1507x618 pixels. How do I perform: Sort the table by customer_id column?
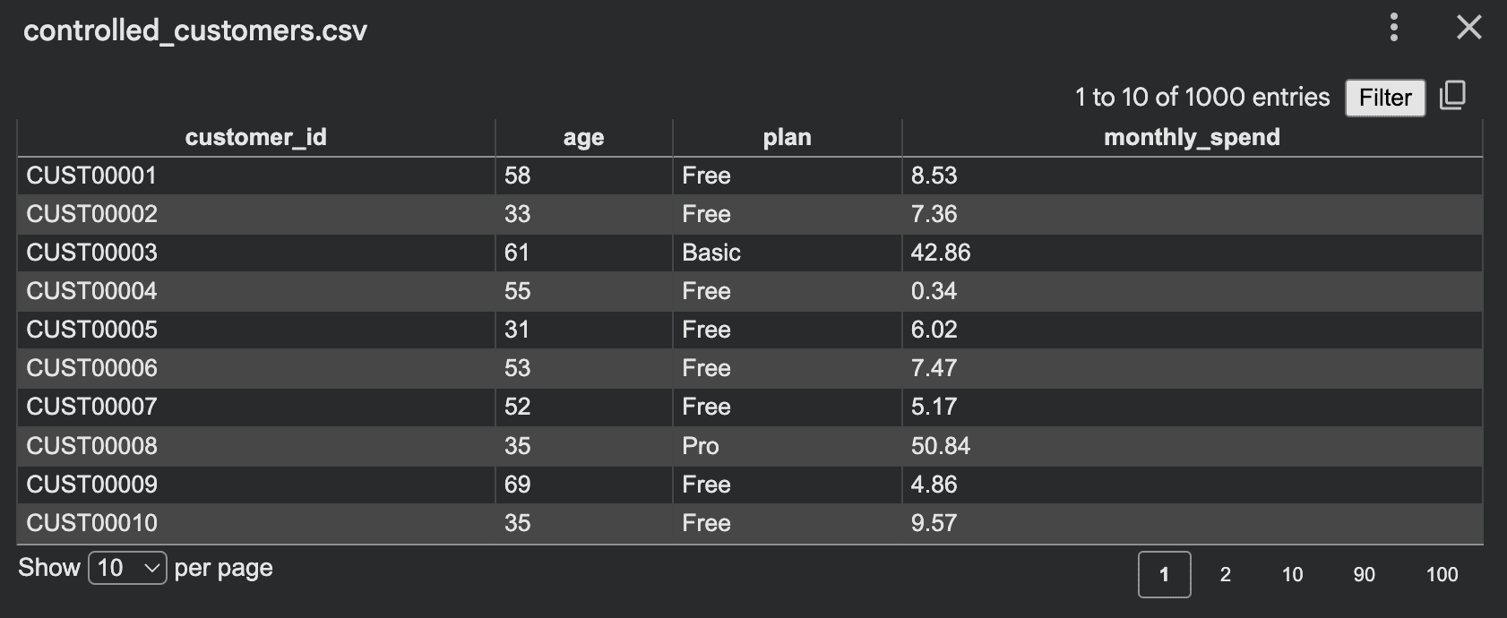tap(256, 136)
